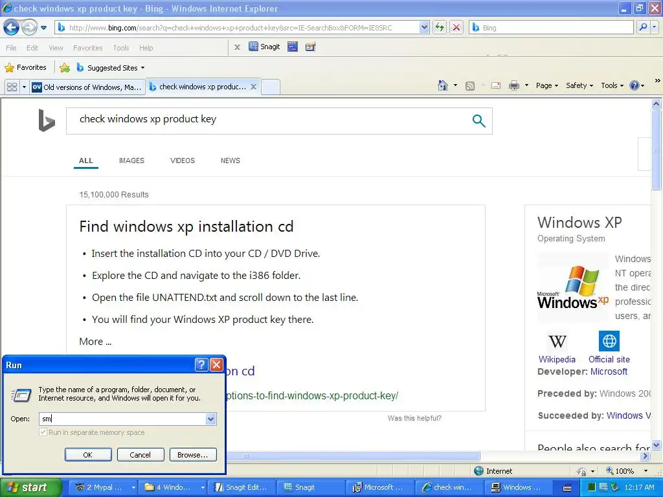This screenshot has width=663, height=497.
Task: Open the command bar Tools dropdown
Action: pyautogui.click(x=612, y=85)
